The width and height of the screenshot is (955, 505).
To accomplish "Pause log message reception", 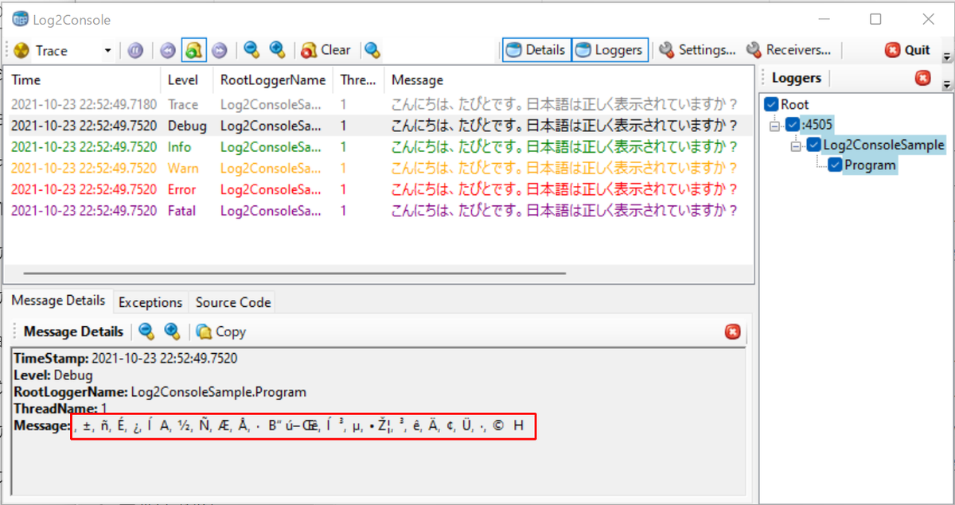I will click(x=135, y=49).
